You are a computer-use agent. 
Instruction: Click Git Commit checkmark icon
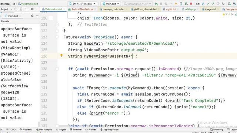pyautogui.click(x=208, y=4)
